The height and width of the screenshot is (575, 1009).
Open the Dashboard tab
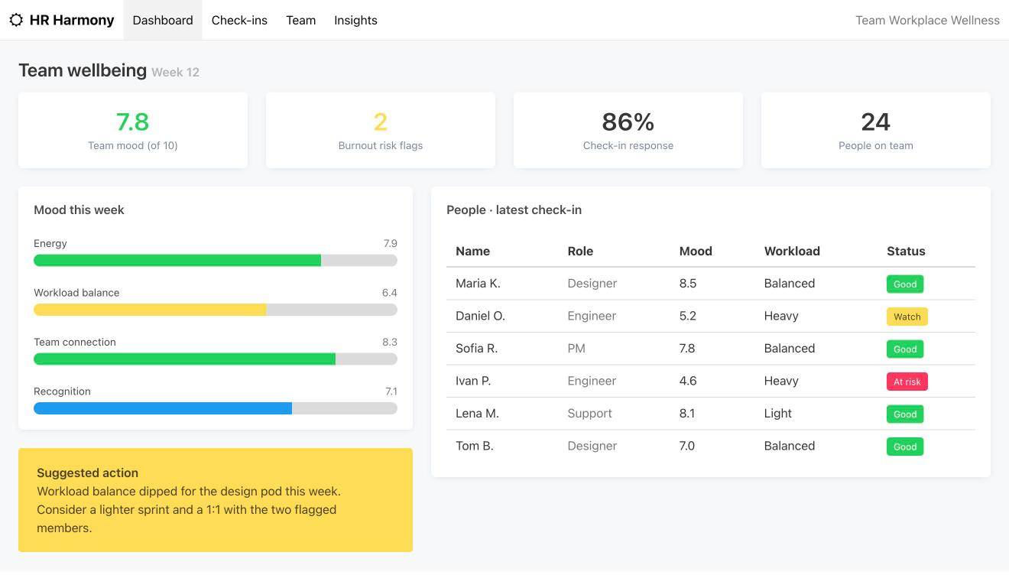click(163, 21)
